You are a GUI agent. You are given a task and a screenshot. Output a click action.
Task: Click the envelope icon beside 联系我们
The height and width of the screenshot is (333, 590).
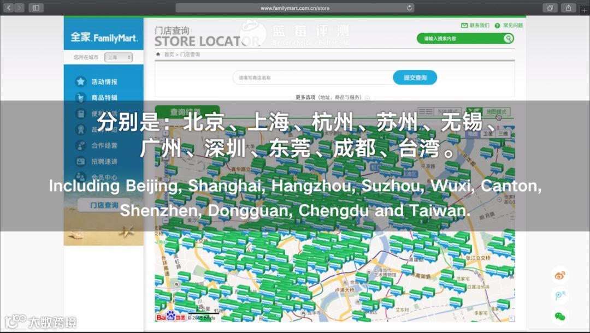(464, 25)
